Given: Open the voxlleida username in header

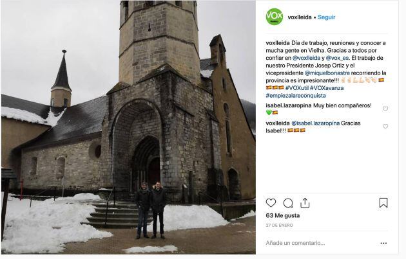Looking at the screenshot, I should 299,17.
